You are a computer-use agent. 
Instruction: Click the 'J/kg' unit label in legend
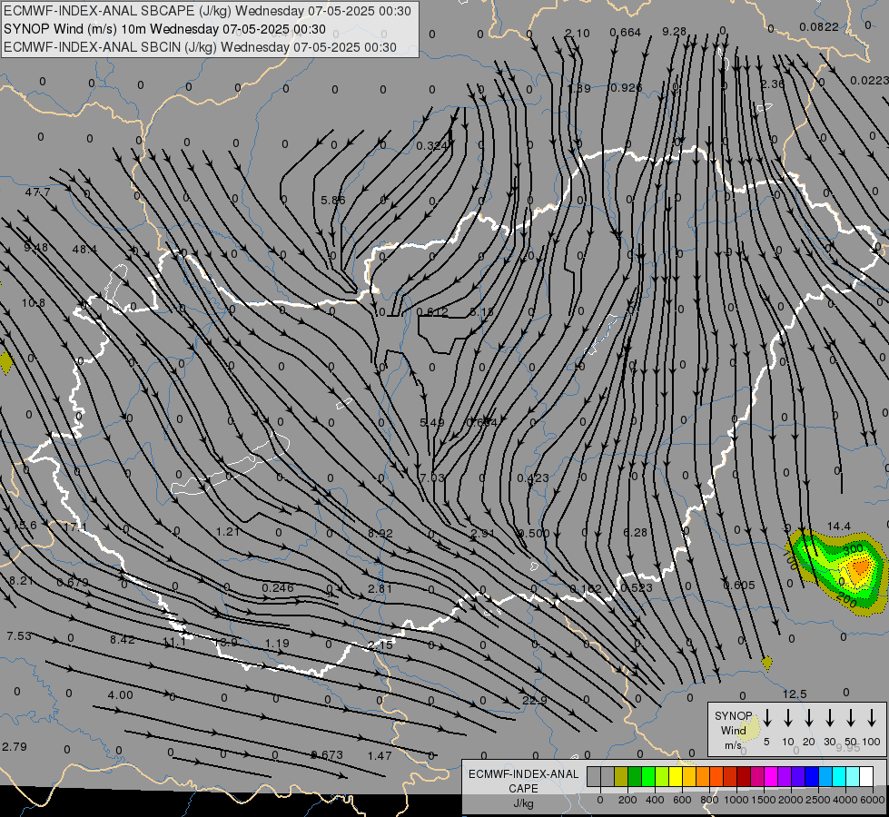pos(523,802)
